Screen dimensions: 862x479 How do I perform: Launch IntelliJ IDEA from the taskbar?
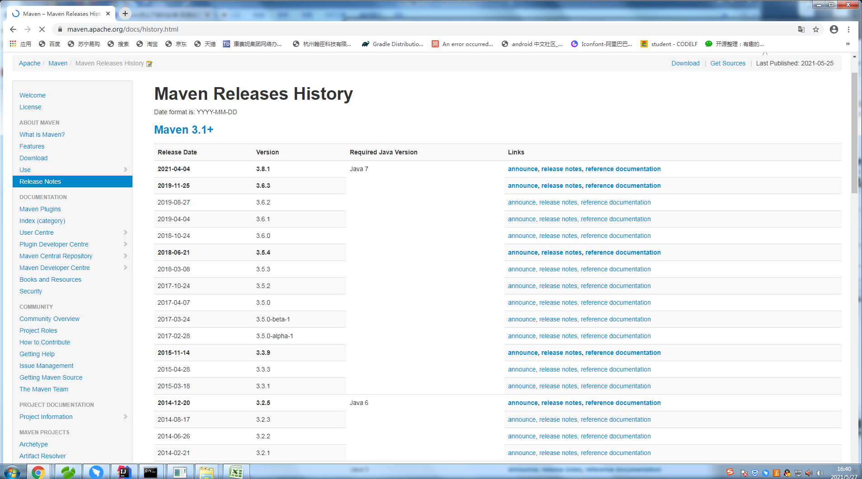pos(124,473)
